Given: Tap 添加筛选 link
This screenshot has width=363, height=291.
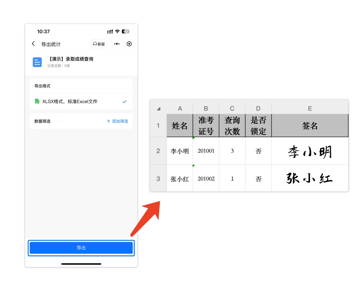Looking at the screenshot, I should click(117, 121).
